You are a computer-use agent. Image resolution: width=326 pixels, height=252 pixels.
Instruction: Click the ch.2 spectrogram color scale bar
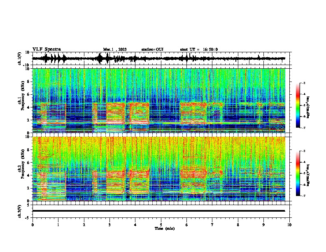click(x=298, y=173)
